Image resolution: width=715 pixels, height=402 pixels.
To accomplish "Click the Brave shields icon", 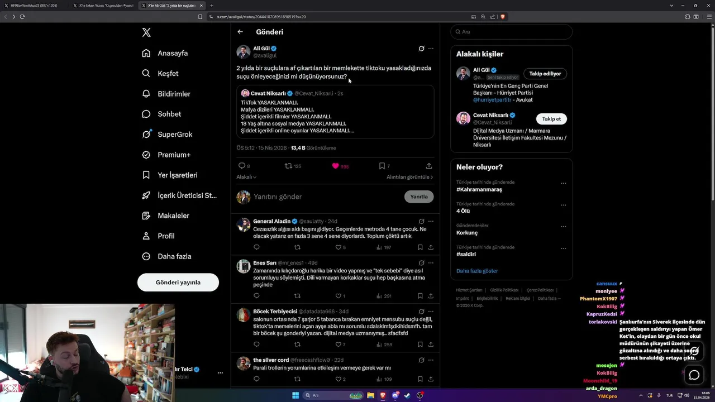I will [x=502, y=17].
